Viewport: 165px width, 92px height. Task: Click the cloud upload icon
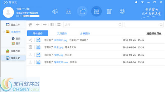[x=55, y=11]
